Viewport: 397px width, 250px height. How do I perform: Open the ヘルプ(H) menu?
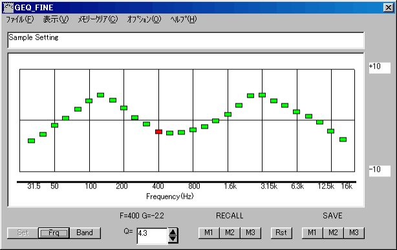[x=184, y=19]
